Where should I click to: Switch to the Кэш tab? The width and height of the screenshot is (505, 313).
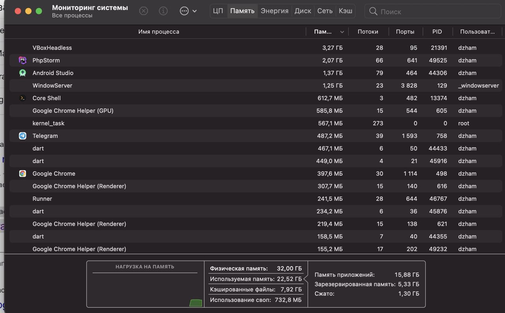pyautogui.click(x=346, y=11)
